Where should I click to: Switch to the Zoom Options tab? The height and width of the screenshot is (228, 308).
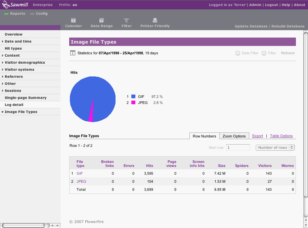(234, 136)
